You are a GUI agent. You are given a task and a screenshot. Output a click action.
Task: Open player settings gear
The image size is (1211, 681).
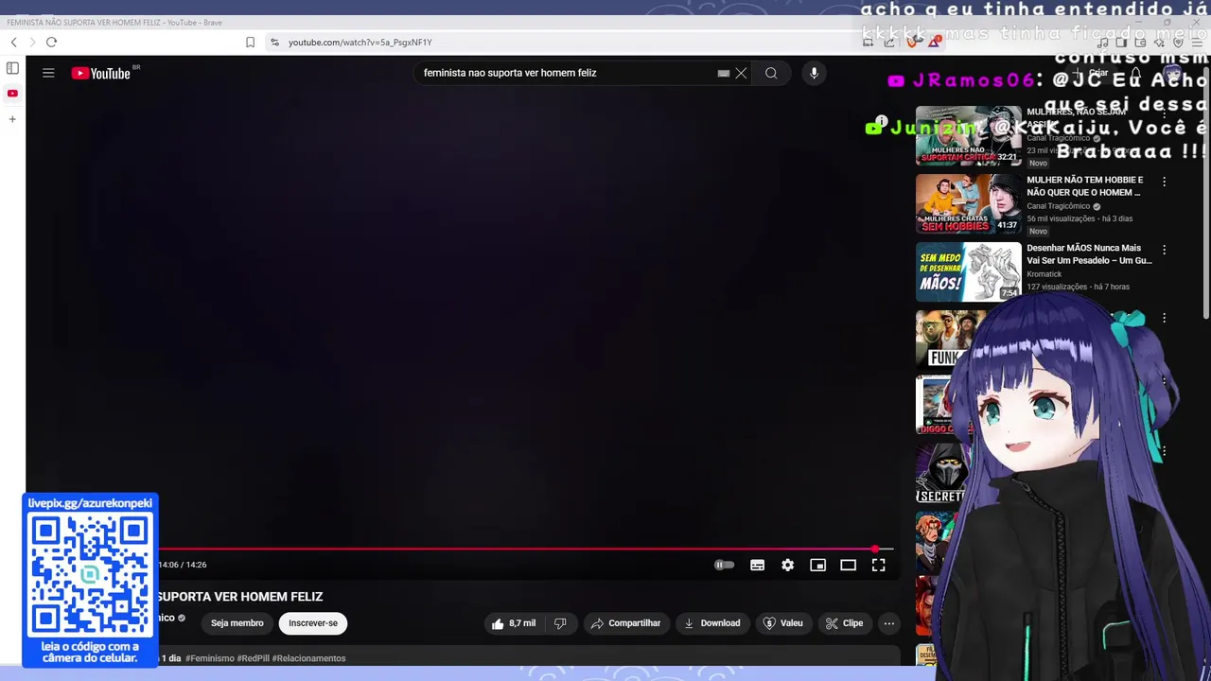(787, 565)
